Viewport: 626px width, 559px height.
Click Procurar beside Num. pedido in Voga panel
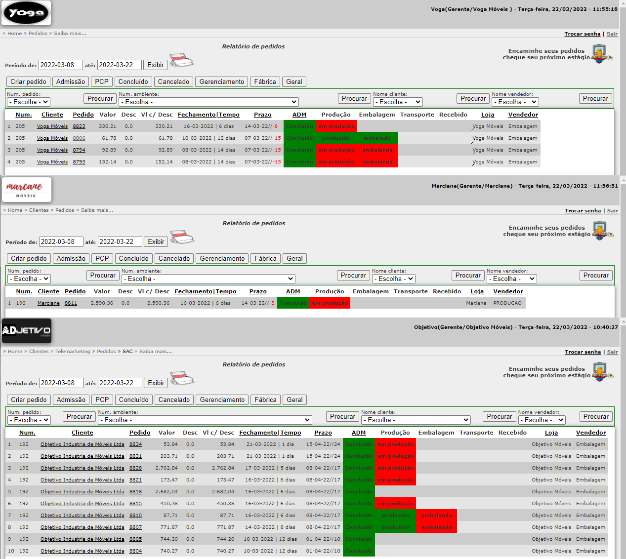point(100,99)
